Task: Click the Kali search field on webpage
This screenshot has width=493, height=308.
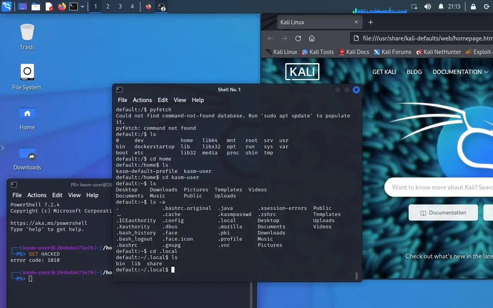Action: pyautogui.click(x=439, y=187)
